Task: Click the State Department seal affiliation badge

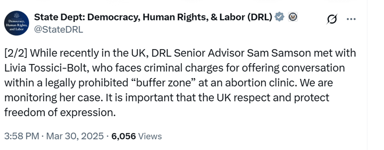Action: click(293, 17)
